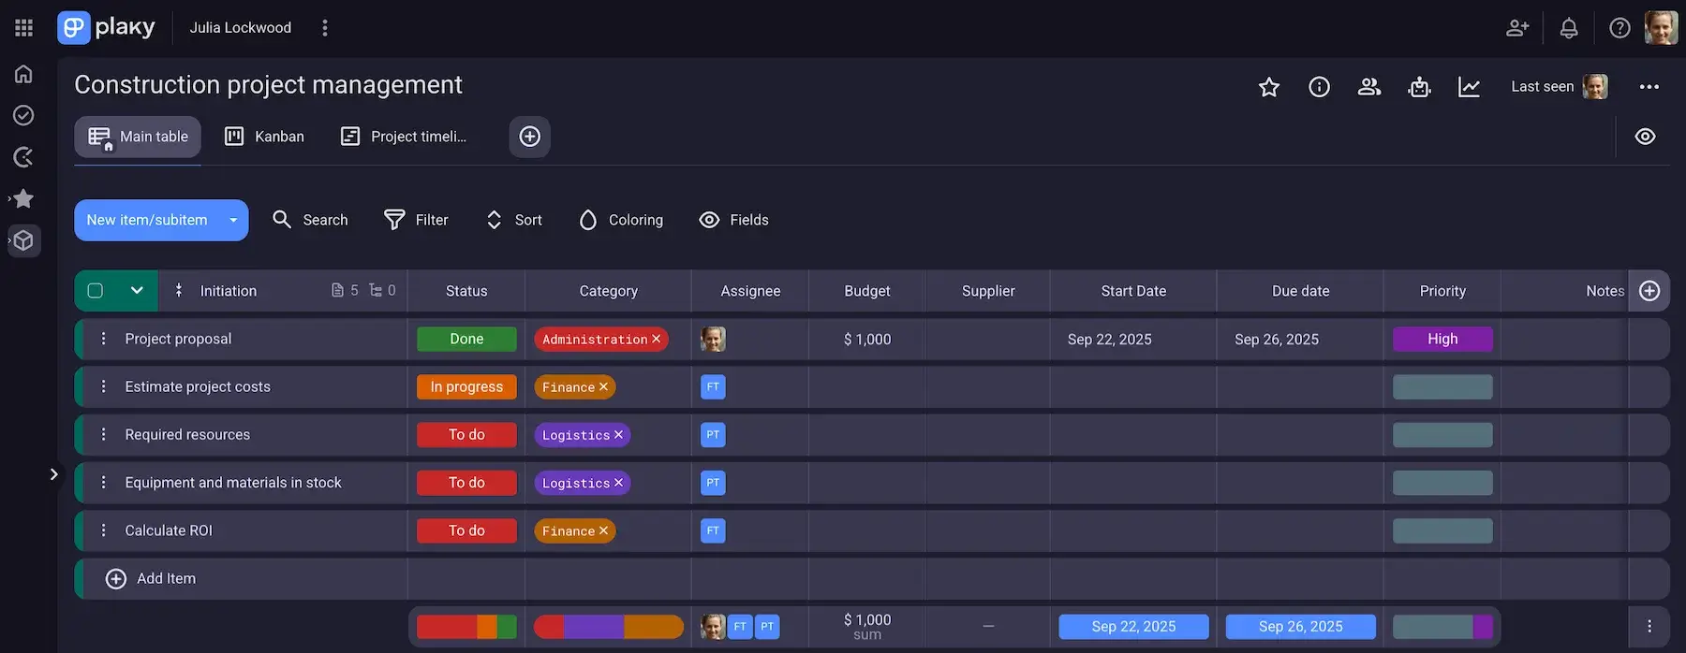This screenshot has height=653, width=1686.
Task: Open board info icon
Action: 1319,87
